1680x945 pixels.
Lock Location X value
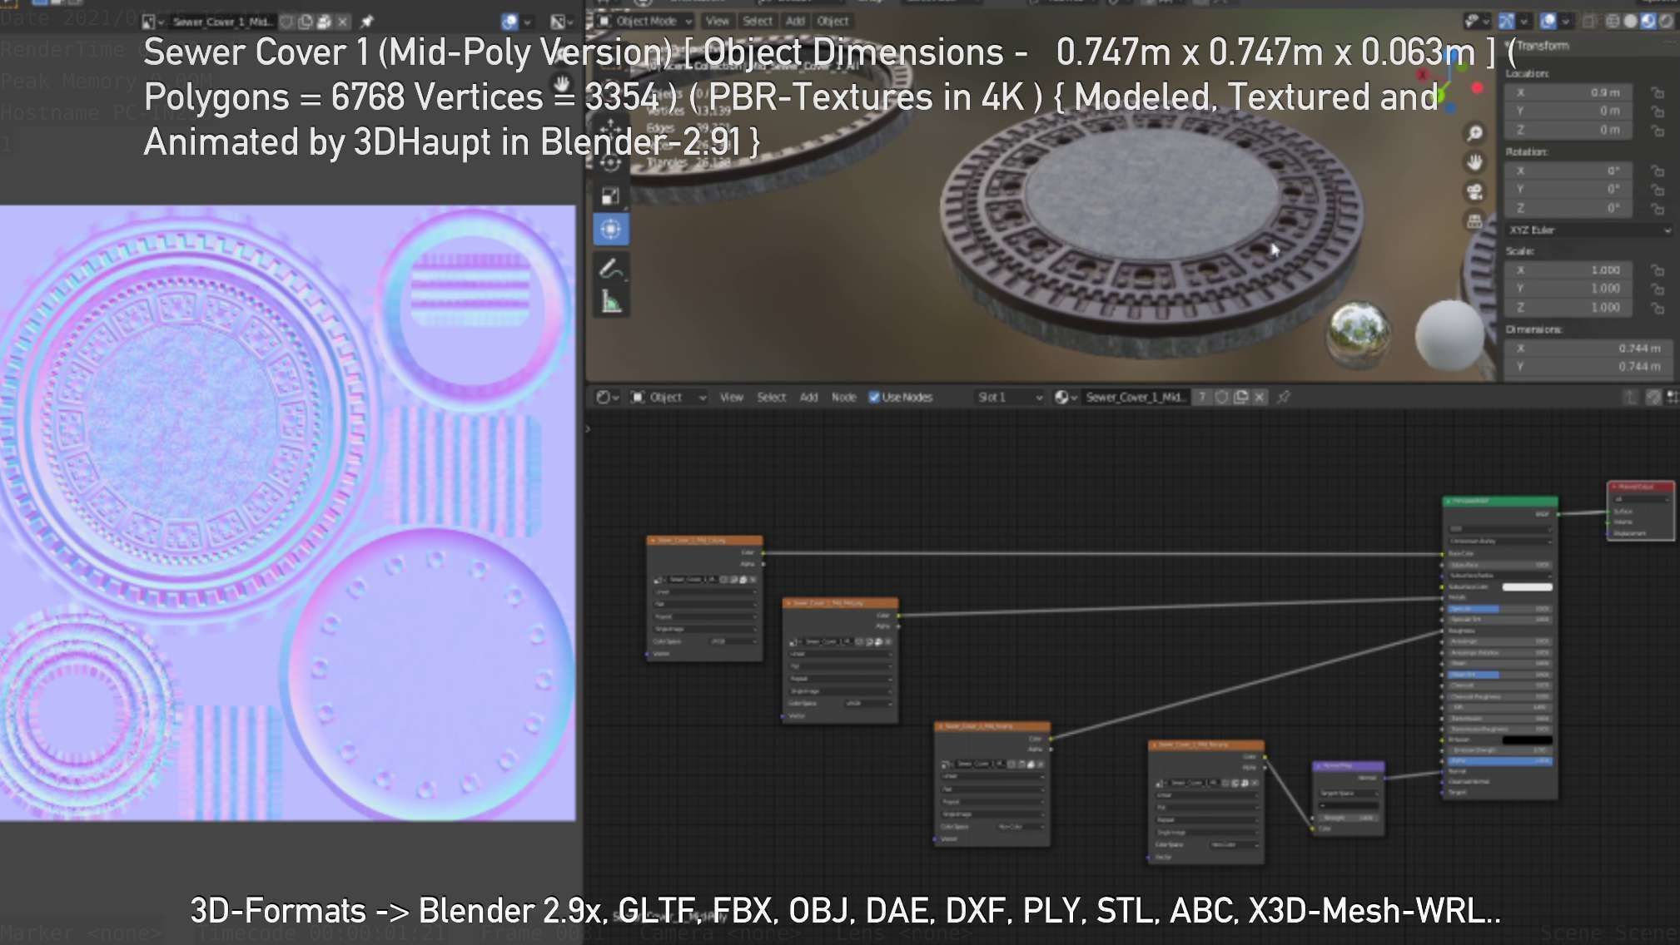pos(1658,92)
